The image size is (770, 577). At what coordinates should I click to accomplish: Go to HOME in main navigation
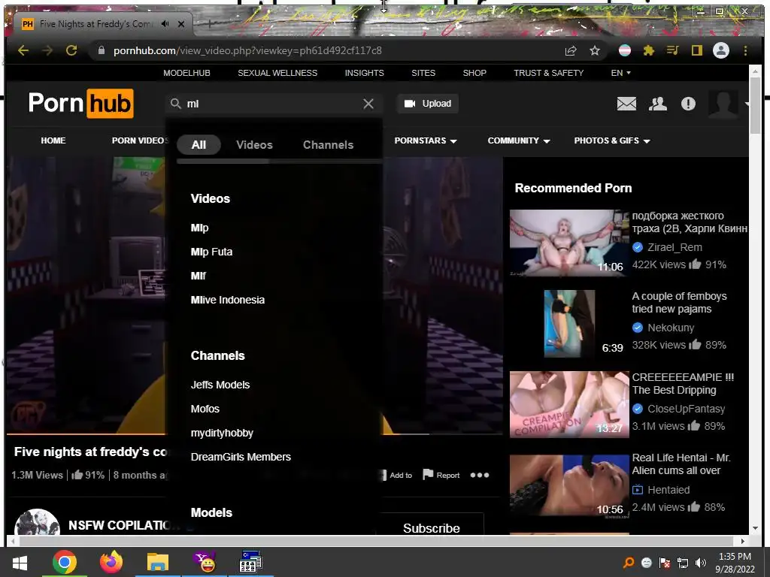(53, 140)
